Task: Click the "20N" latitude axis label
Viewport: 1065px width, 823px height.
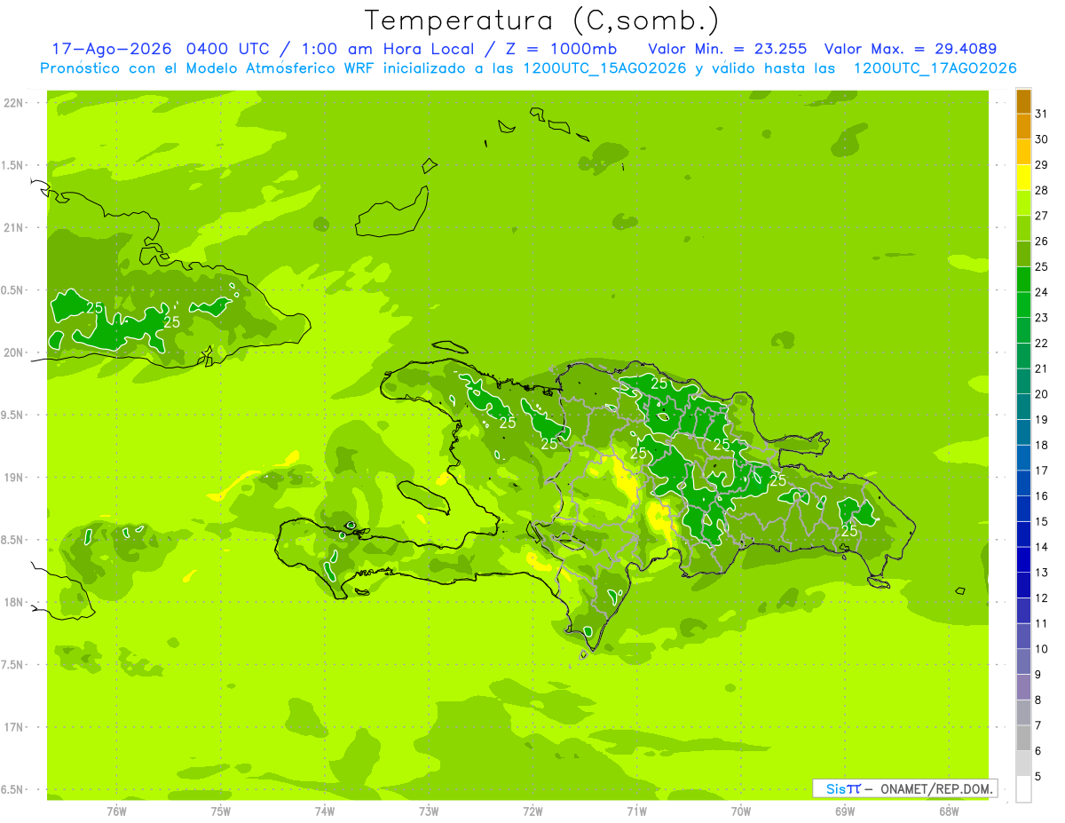Action: [15, 352]
